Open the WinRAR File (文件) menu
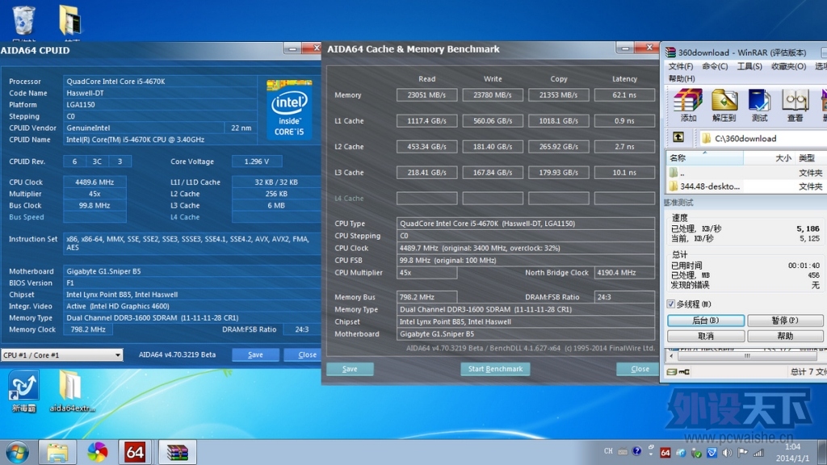This screenshot has height=465, width=827. click(680, 66)
